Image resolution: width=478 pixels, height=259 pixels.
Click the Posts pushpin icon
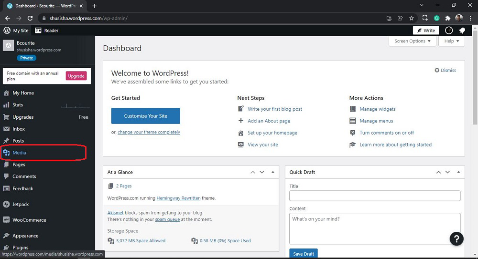pos(6,141)
